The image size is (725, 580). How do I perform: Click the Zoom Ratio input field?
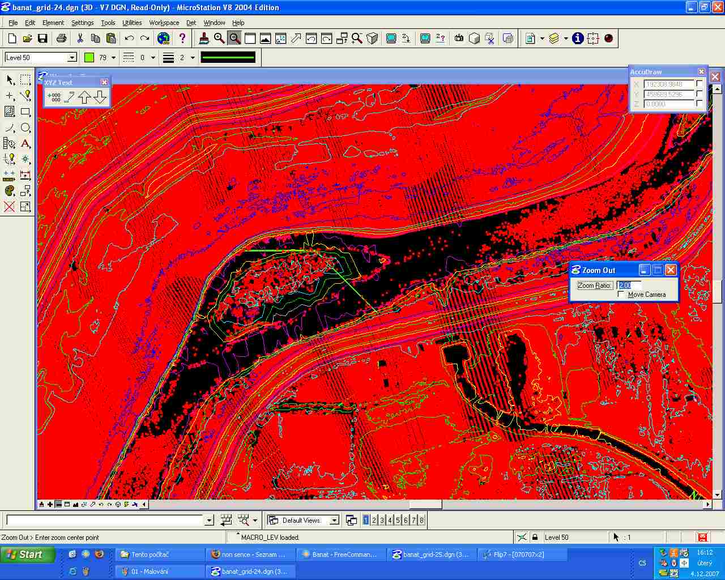[x=629, y=285]
